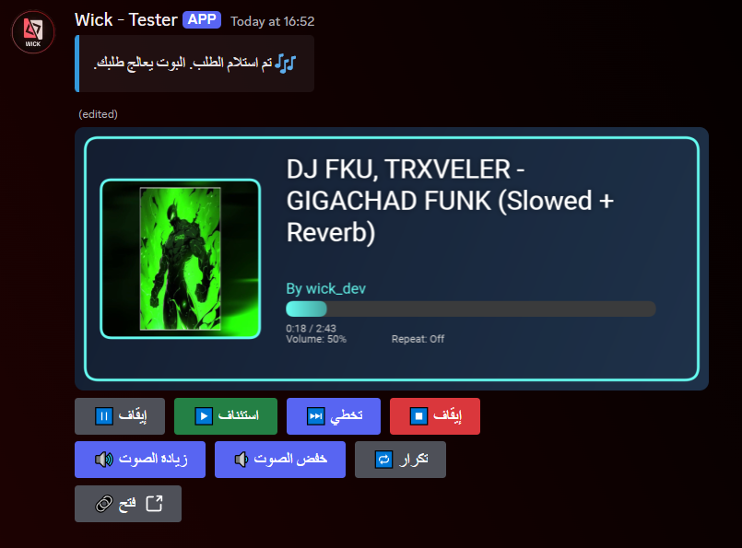Click the Wick - Tester username

[x=126, y=20]
